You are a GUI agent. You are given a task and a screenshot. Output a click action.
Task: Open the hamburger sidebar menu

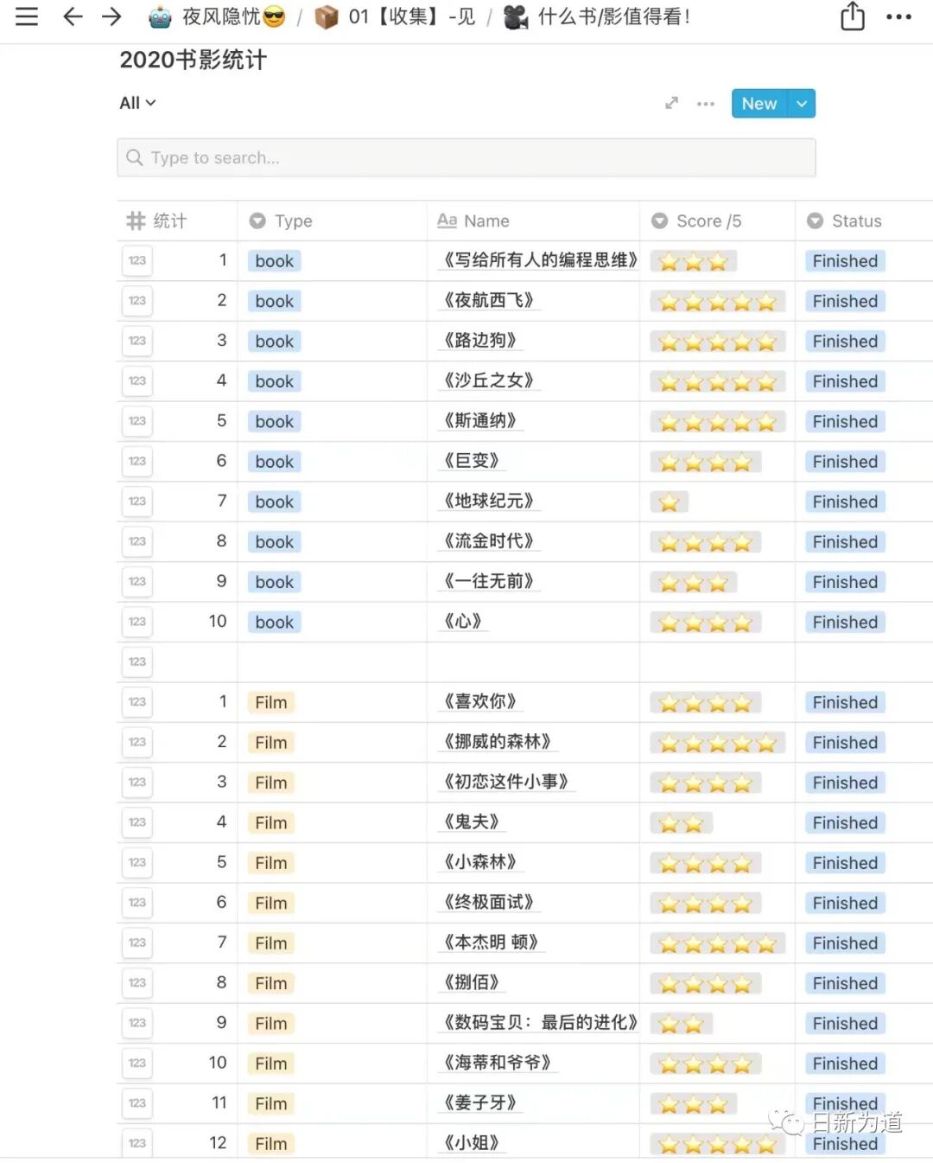[x=27, y=16]
